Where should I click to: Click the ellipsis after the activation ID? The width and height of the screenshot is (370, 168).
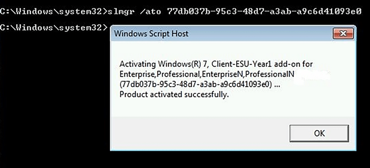coord(277,85)
